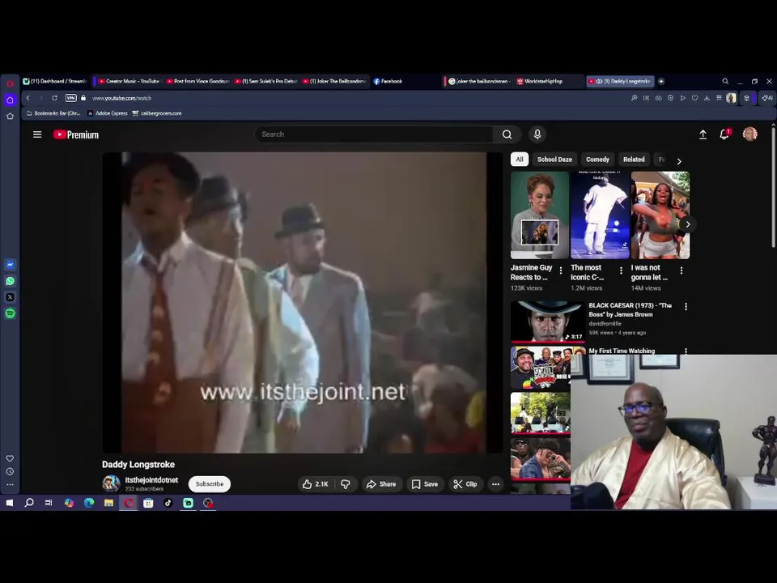Open the davidfromlille channel name
This screenshot has width=777, height=583.
click(605, 324)
